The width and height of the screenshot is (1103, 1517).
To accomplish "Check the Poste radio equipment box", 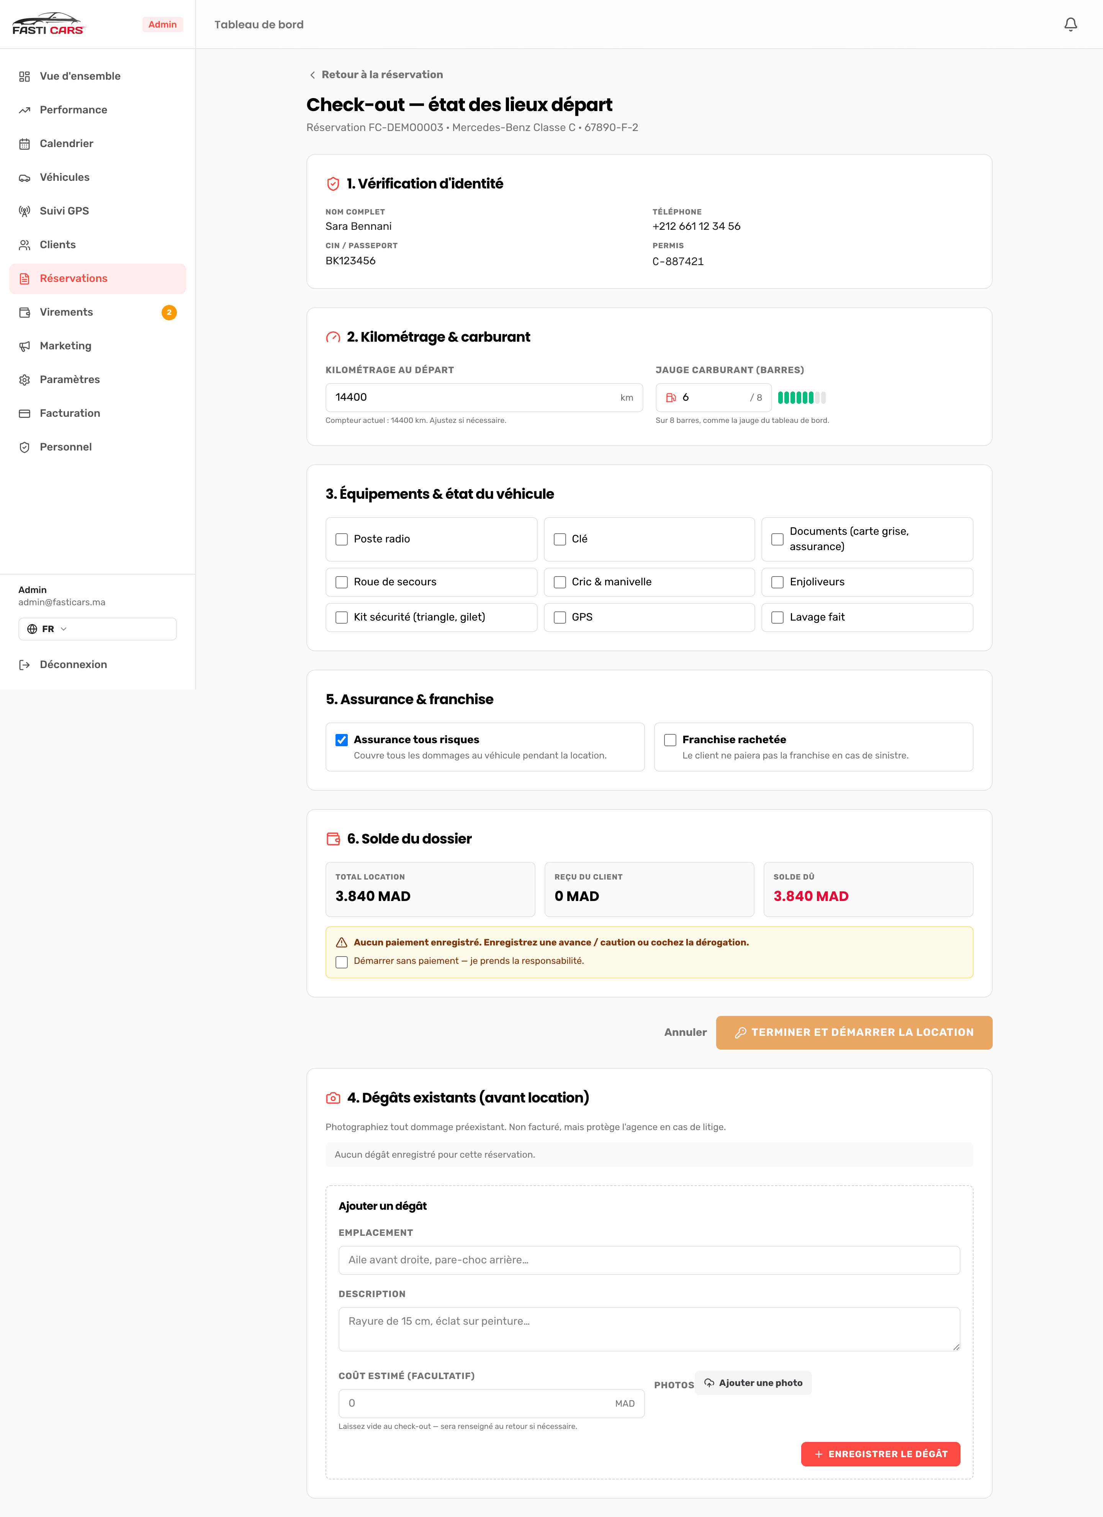I will [x=342, y=539].
